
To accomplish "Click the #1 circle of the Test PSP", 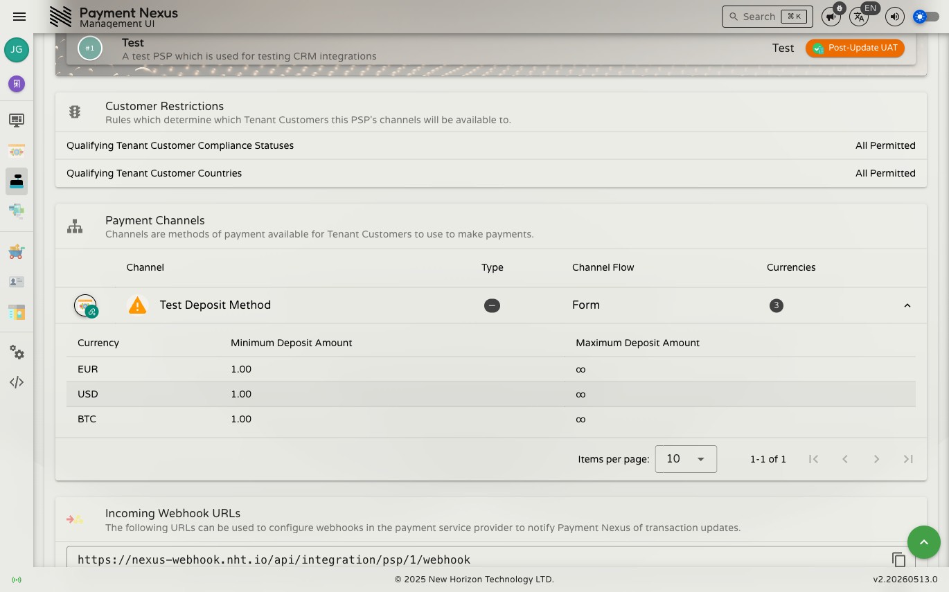I will 90,48.
